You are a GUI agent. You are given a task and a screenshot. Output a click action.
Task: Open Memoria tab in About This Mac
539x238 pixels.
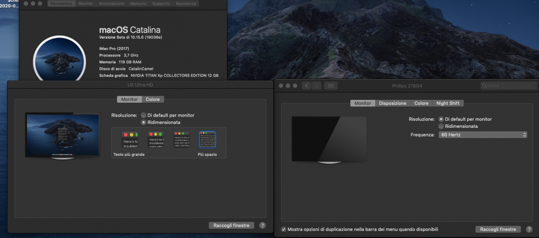(138, 4)
